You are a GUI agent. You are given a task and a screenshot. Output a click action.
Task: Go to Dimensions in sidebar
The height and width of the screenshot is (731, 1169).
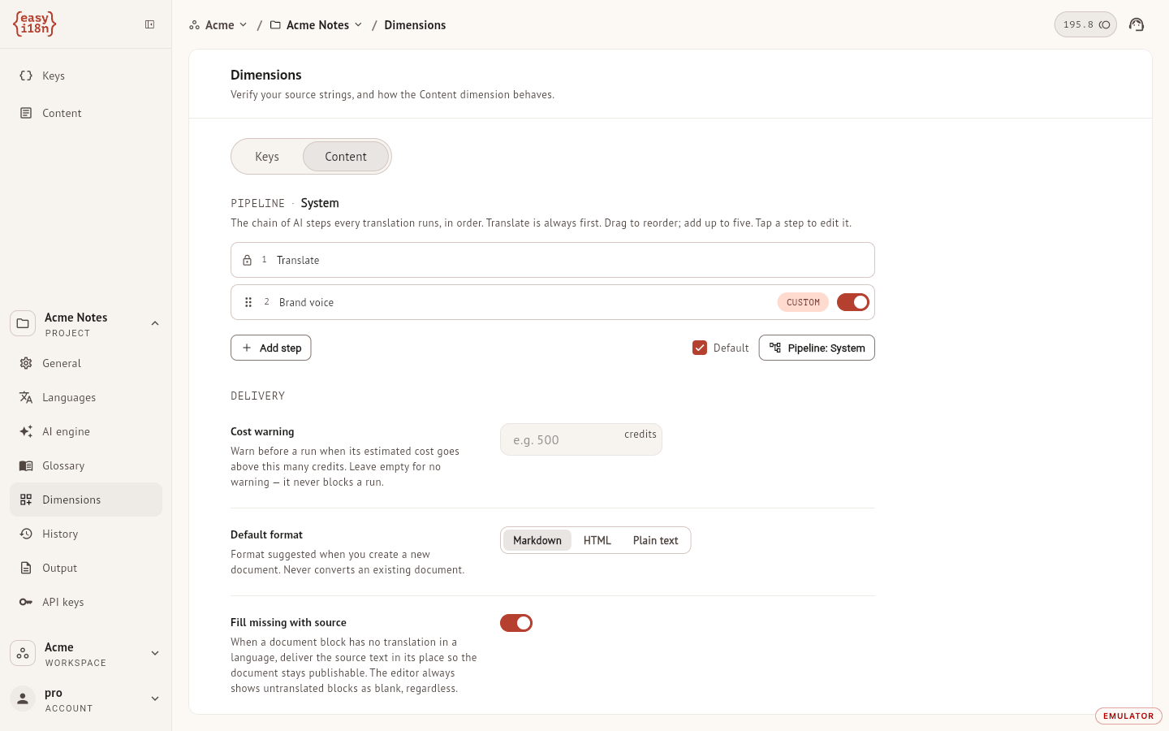click(x=86, y=500)
